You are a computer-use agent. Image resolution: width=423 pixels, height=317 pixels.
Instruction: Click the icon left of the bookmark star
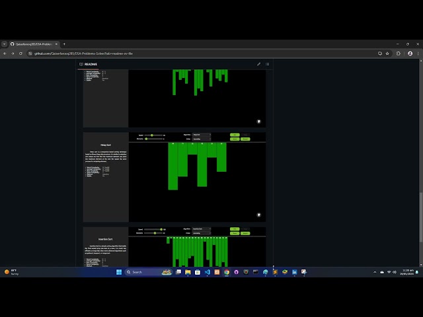tap(380, 53)
